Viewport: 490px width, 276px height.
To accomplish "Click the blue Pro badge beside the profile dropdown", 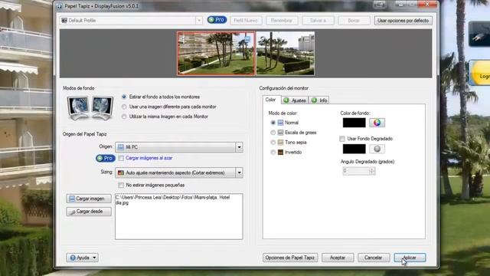I will coord(217,20).
